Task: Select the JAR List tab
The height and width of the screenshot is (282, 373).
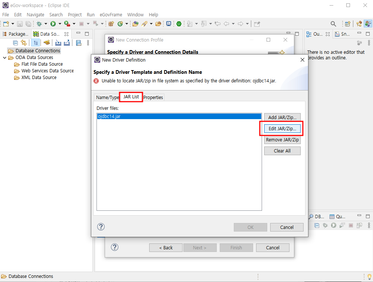Action: (x=131, y=97)
